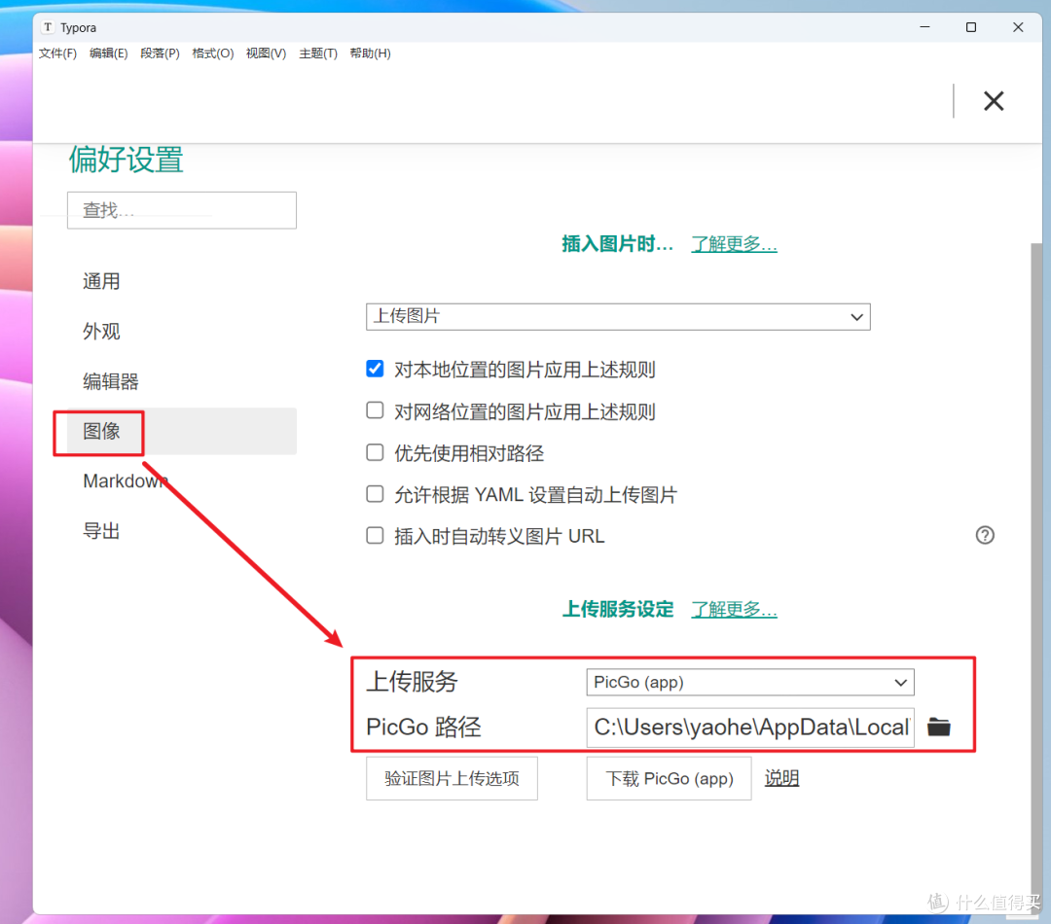Open the 文件(F) menu
Image resolution: width=1051 pixels, height=924 pixels.
pyautogui.click(x=57, y=53)
